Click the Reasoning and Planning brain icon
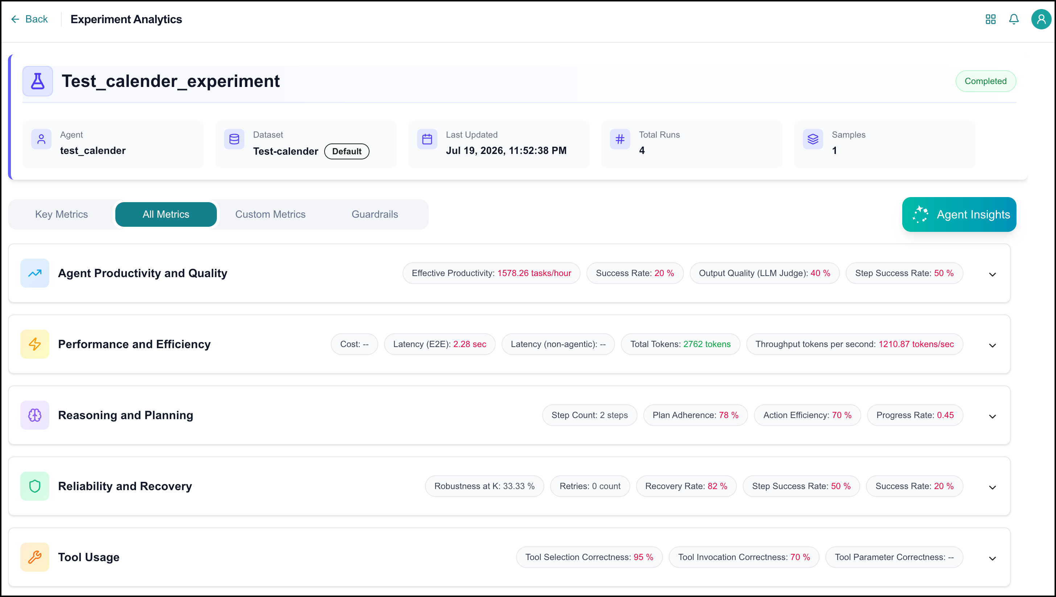 point(35,415)
